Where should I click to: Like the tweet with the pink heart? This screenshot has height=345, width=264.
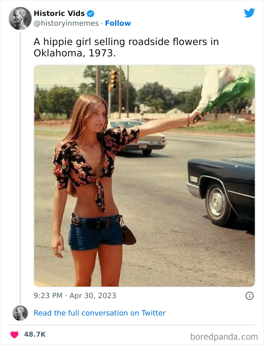click(x=14, y=334)
